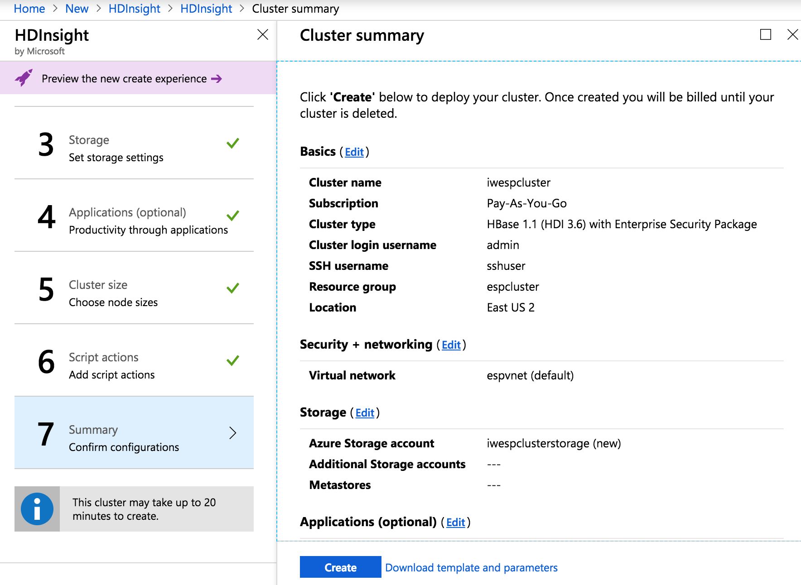Click the Create button

tap(341, 567)
